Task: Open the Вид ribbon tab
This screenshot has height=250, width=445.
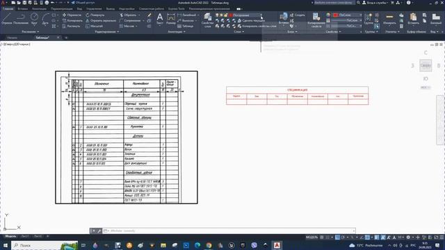Action: click(79, 9)
